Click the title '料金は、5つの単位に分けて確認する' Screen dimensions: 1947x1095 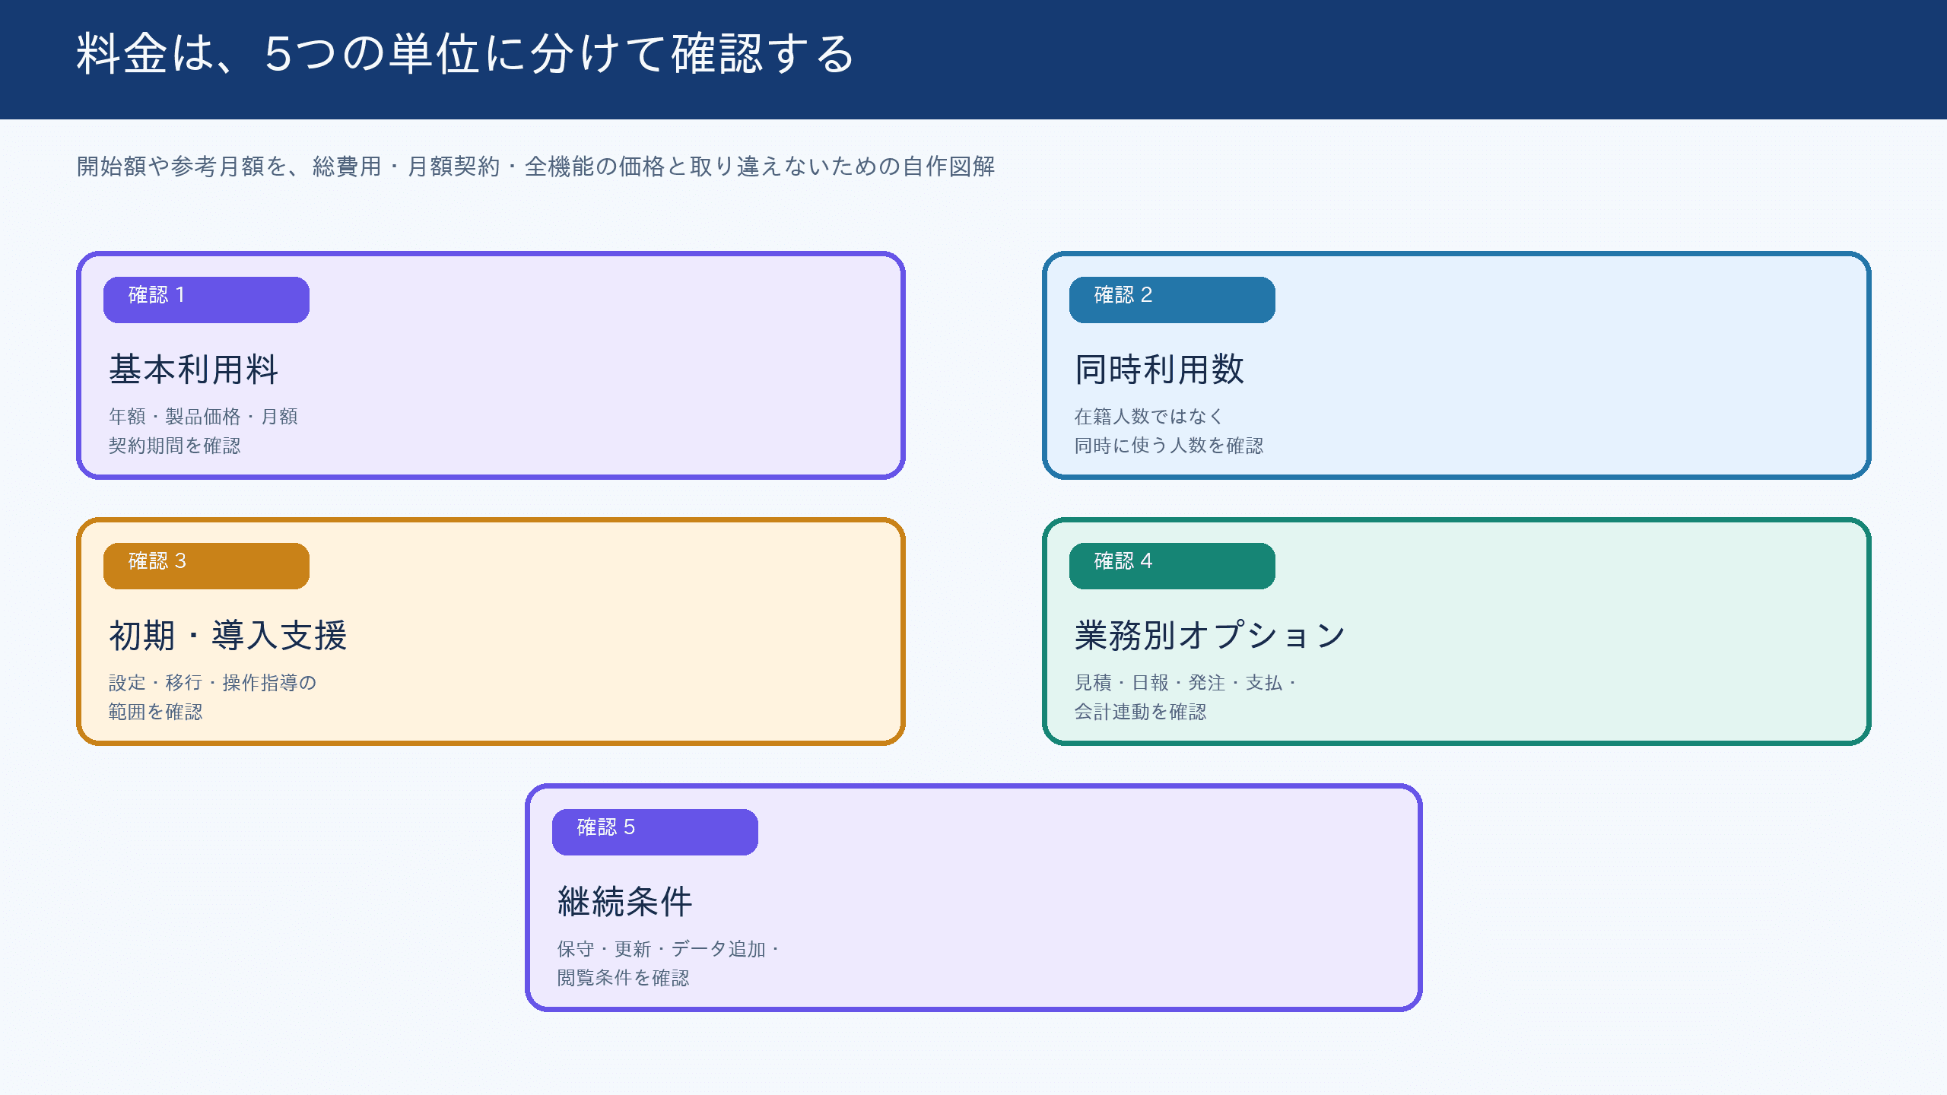(465, 54)
